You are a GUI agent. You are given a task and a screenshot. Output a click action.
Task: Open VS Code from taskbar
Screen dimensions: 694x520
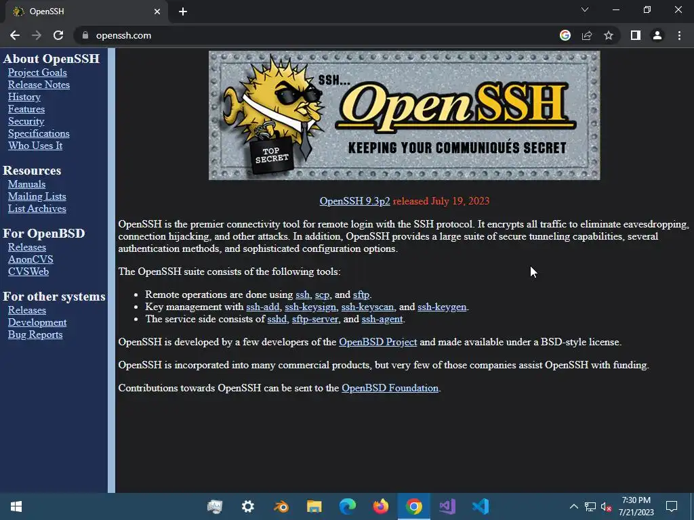pos(481,506)
